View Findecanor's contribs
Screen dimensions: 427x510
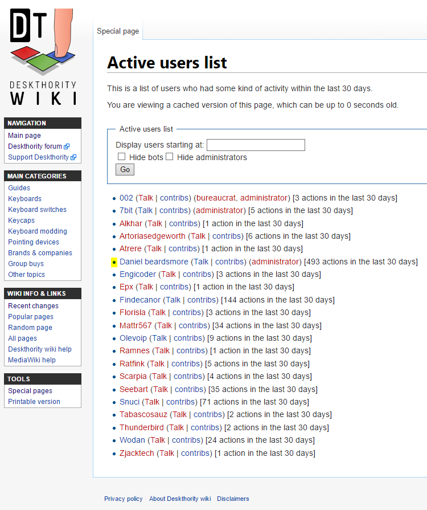[x=202, y=300]
